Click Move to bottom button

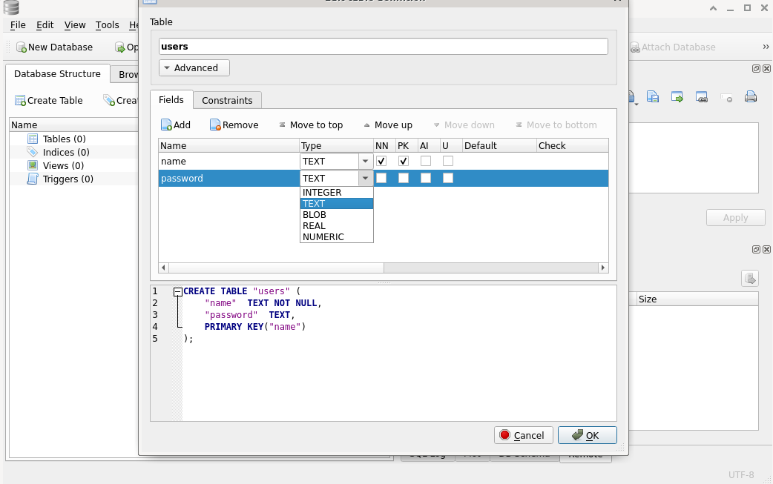coord(556,125)
